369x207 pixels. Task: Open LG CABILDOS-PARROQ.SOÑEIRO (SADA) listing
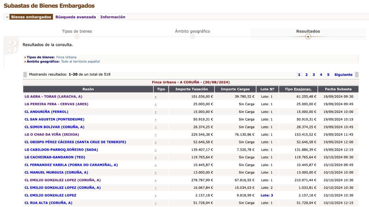point(61,150)
